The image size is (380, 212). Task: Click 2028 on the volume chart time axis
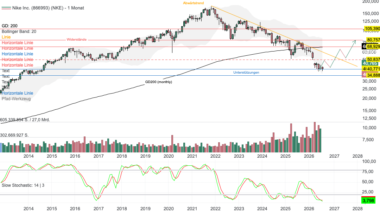click(x=357, y=156)
